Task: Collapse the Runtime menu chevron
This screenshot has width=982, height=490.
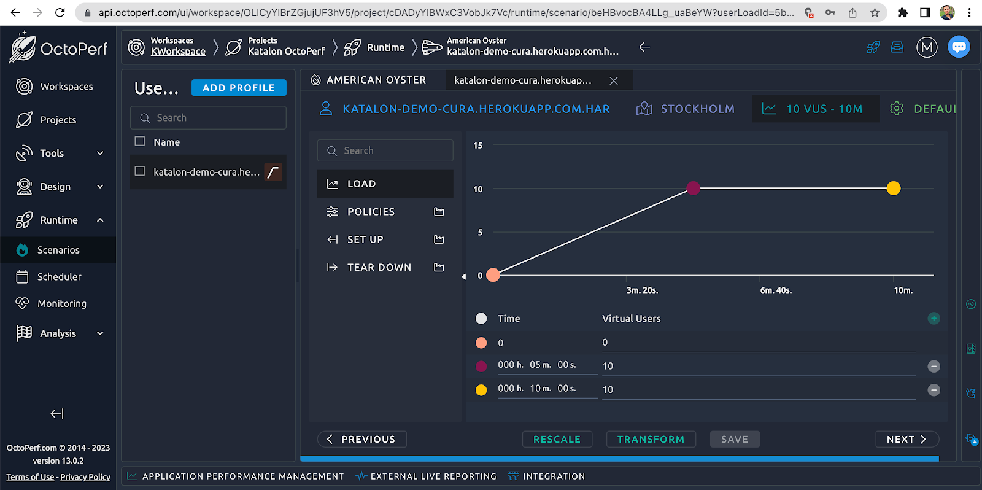Action: [x=100, y=220]
